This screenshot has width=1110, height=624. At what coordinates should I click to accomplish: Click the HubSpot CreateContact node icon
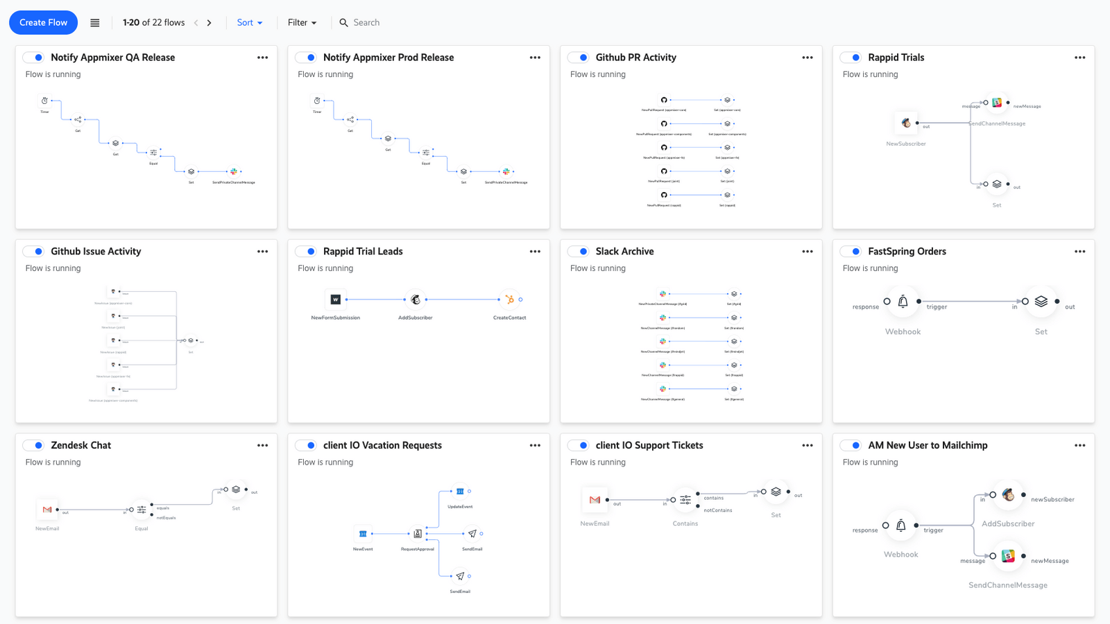coord(509,300)
